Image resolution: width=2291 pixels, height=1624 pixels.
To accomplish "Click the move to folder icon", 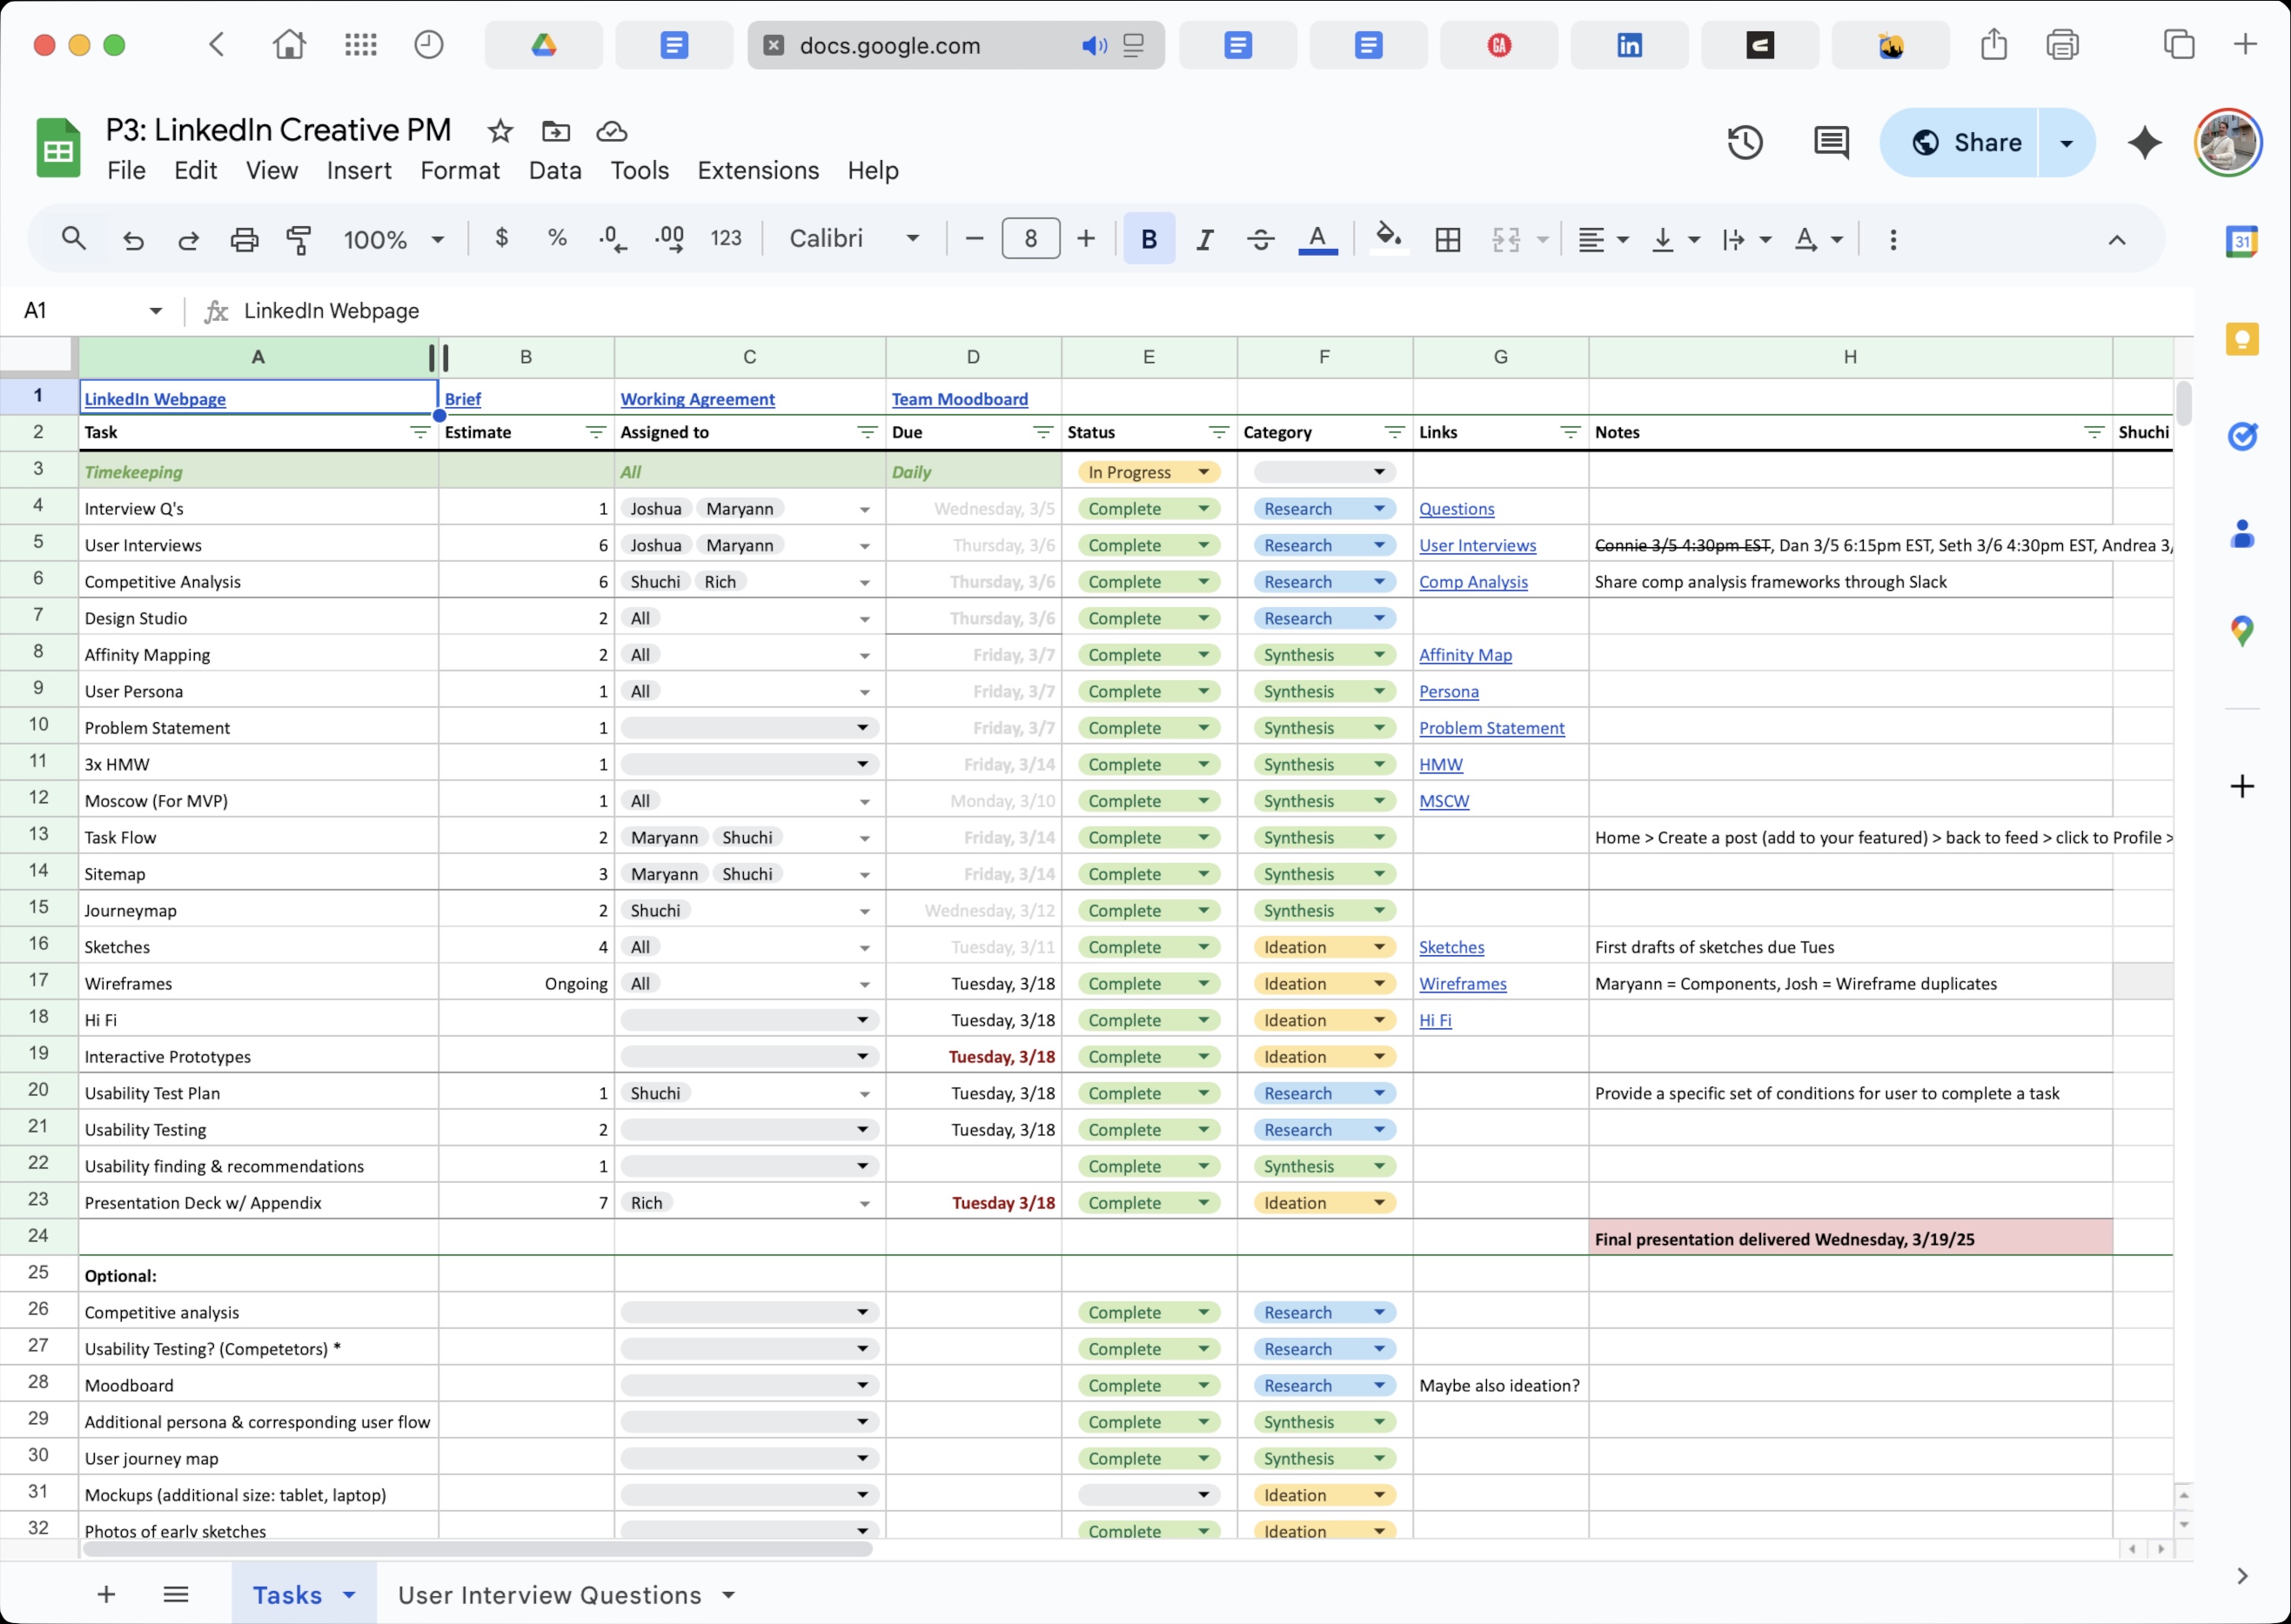I will coord(556,131).
